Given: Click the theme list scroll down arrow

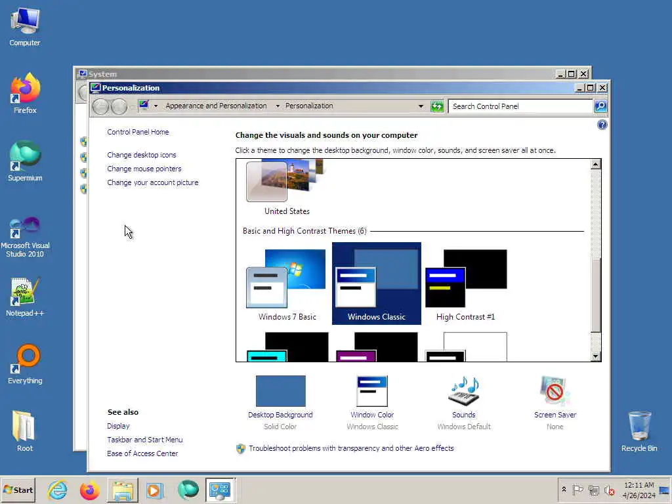Looking at the screenshot, I should [595, 356].
